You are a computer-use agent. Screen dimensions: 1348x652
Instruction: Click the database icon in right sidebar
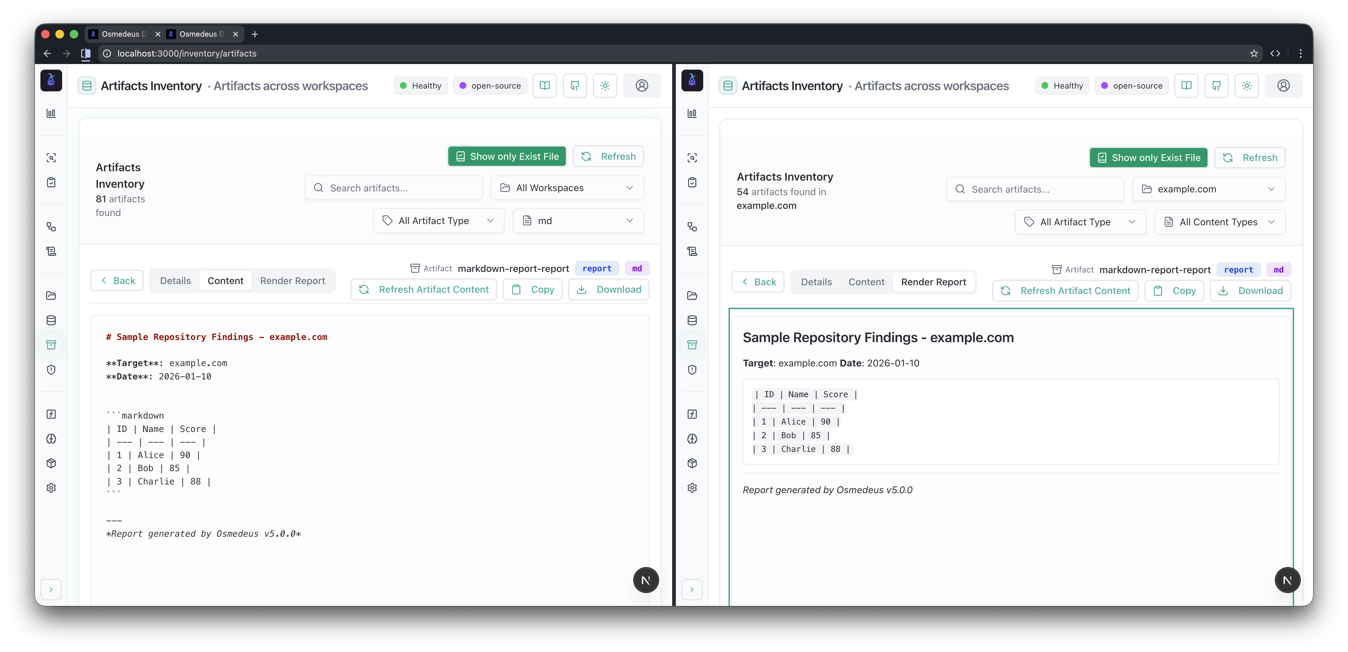coord(692,320)
